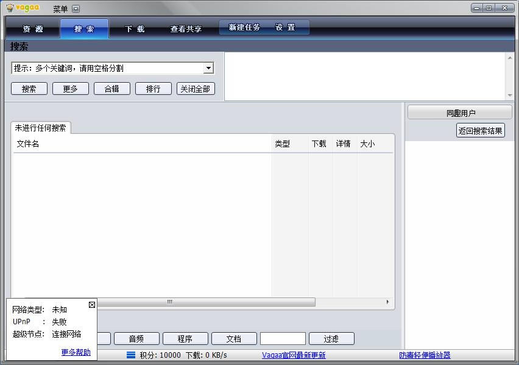Filter results by 程序
This screenshot has height=365, width=519.
tap(185, 339)
